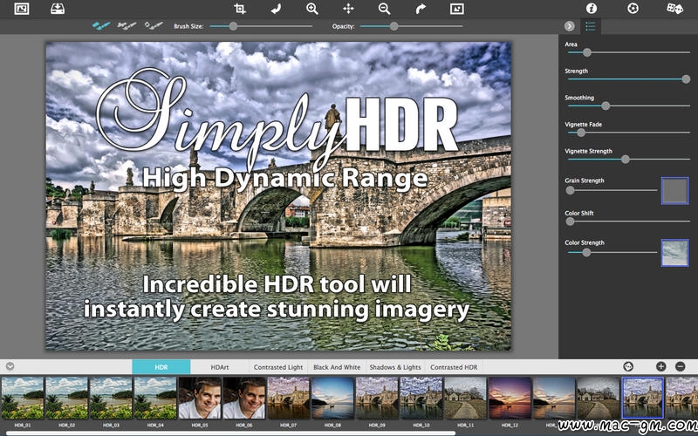Zoom out with the minus magnifier
This screenshot has height=436, width=698.
(x=384, y=9)
